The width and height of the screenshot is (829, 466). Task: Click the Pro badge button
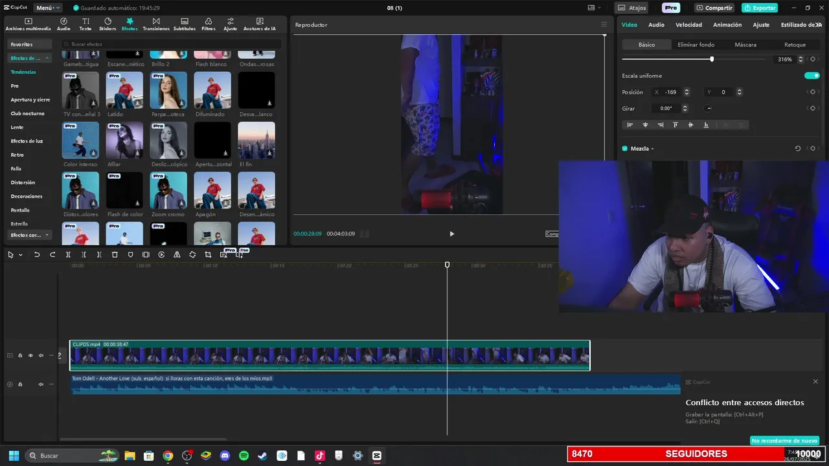(x=671, y=8)
